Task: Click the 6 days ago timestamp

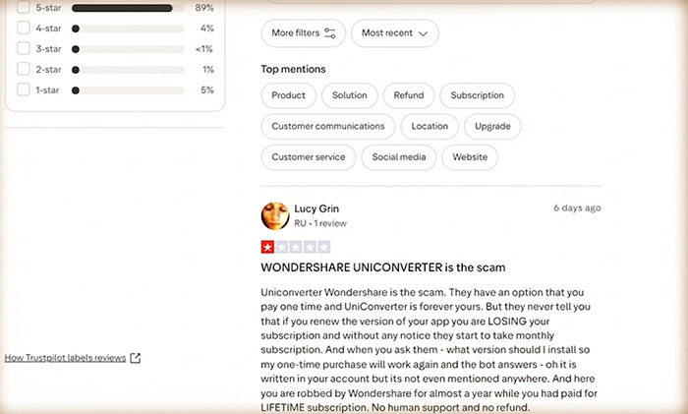Action: [x=577, y=208]
